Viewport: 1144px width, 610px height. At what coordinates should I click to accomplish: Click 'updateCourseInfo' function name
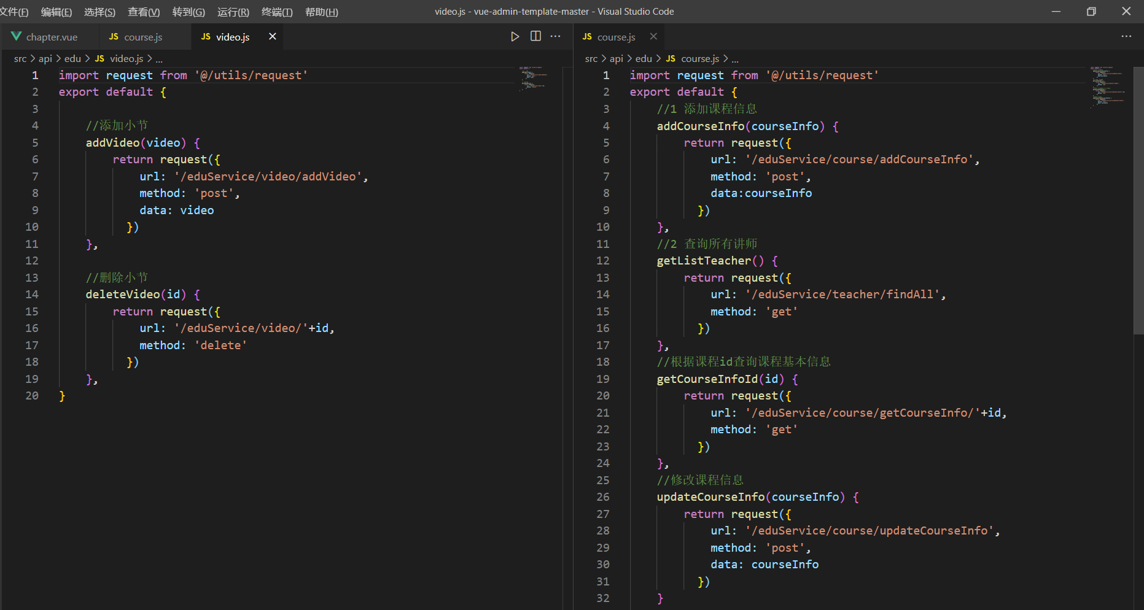coord(710,497)
